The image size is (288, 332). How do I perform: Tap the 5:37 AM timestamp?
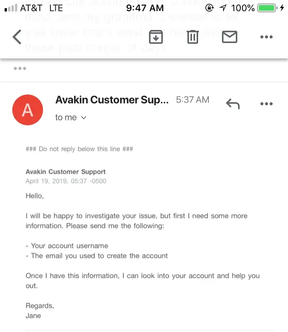pyautogui.click(x=192, y=100)
